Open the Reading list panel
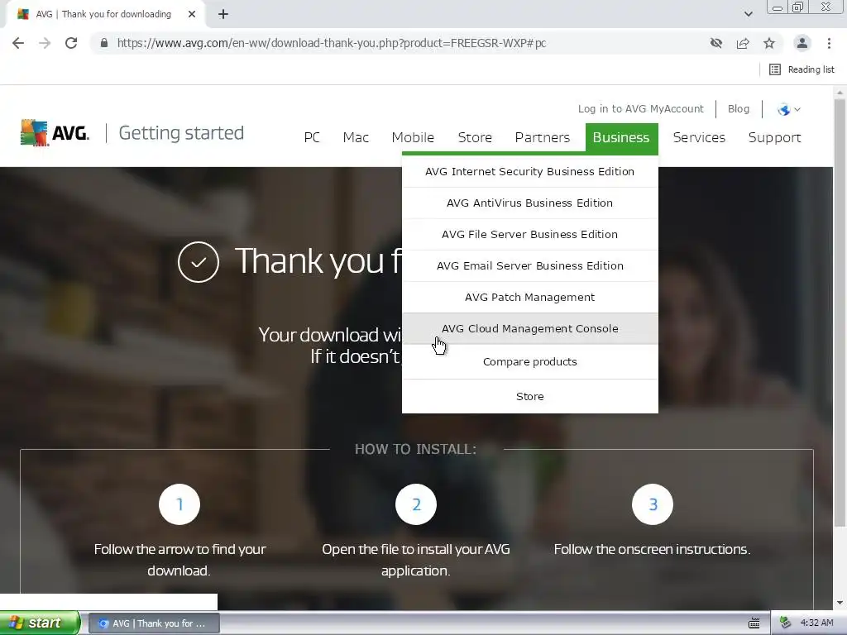The height and width of the screenshot is (635, 847). pos(802,69)
